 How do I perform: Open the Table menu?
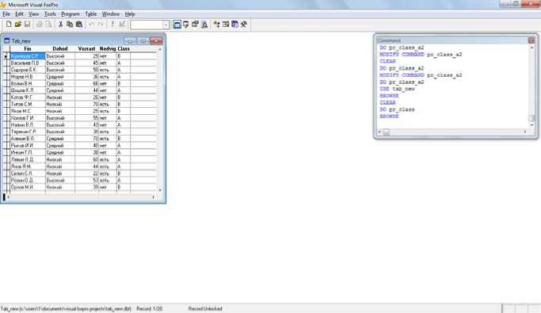coord(91,14)
